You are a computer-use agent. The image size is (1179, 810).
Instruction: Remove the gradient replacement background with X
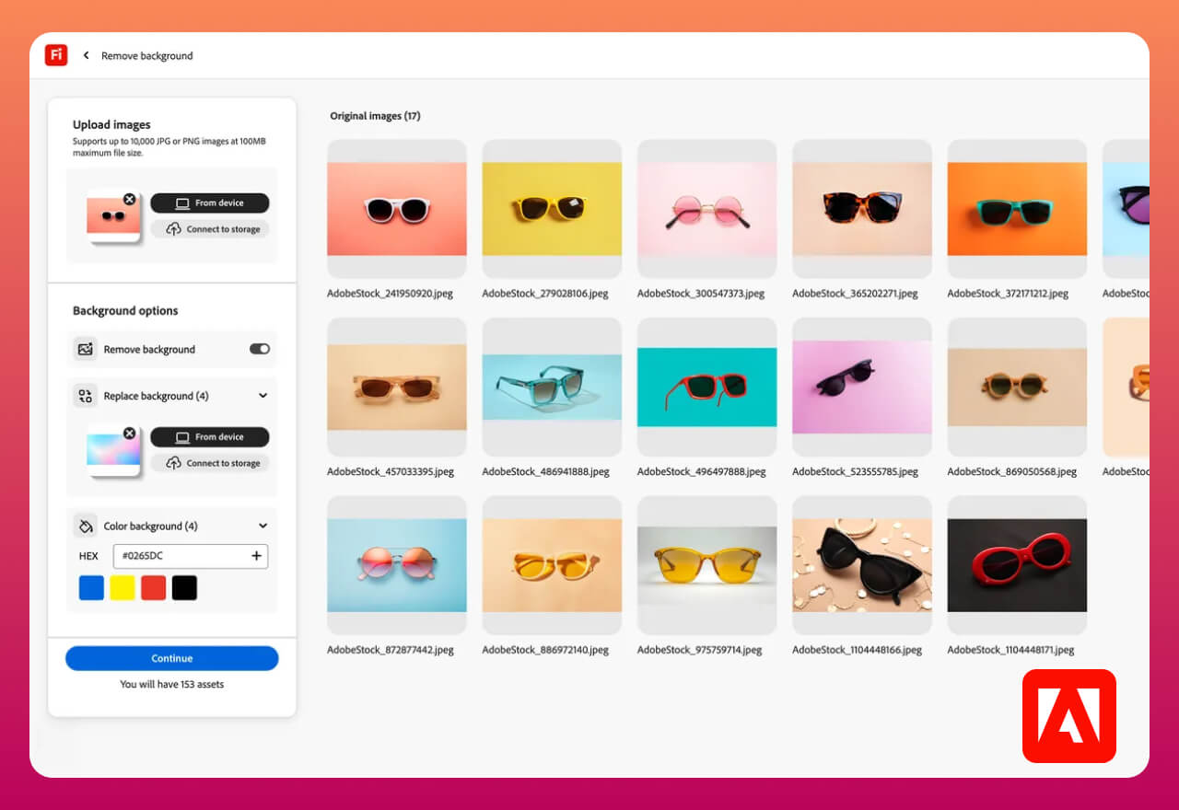coord(129,433)
